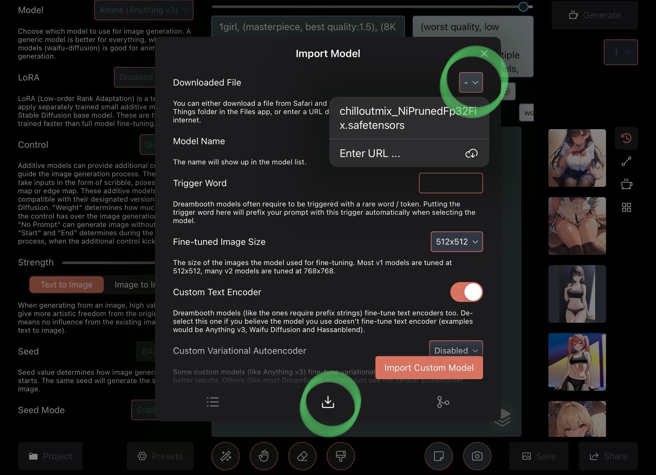Open the history clock icon in sidebar
The width and height of the screenshot is (656, 475).
click(x=626, y=138)
